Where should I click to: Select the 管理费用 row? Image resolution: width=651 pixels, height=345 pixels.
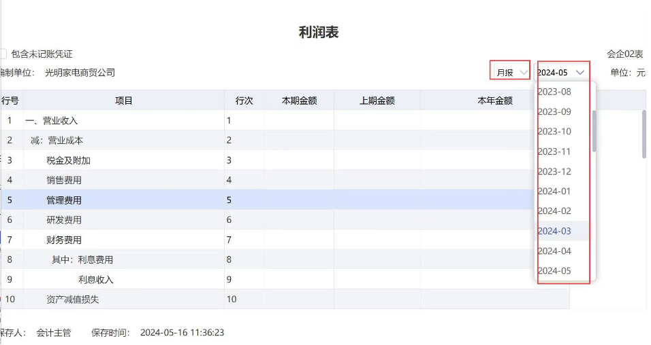64,200
